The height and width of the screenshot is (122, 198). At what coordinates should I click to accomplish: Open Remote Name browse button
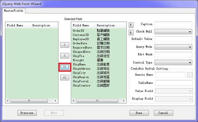(x=189, y=75)
